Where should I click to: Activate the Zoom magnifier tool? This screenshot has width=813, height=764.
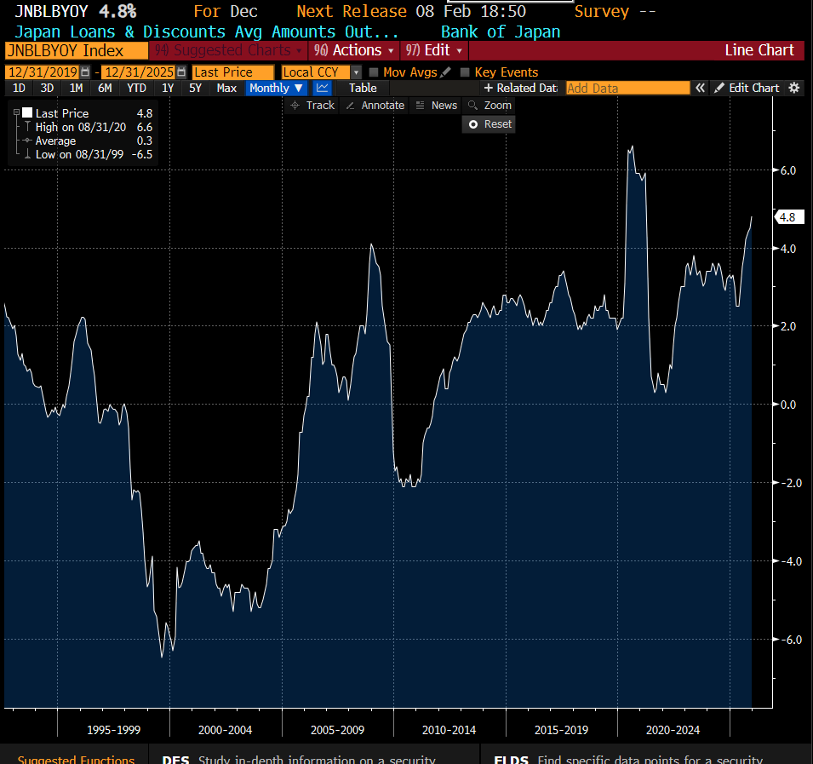tap(490, 106)
